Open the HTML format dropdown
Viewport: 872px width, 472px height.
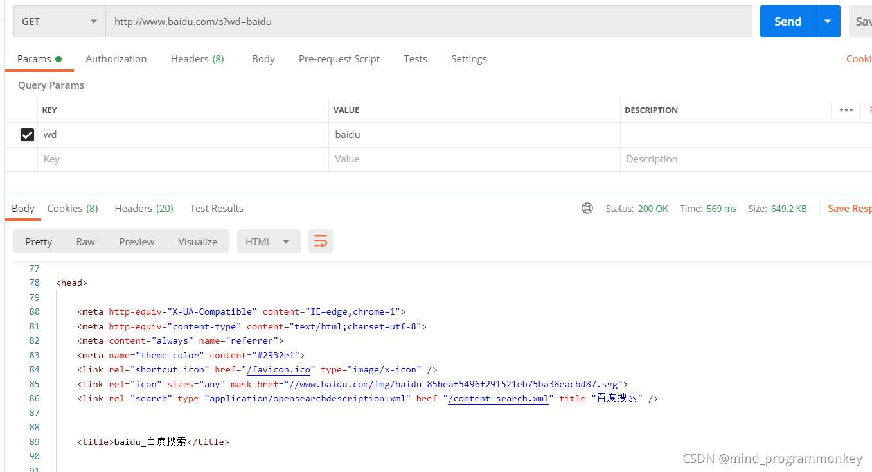pyautogui.click(x=269, y=241)
